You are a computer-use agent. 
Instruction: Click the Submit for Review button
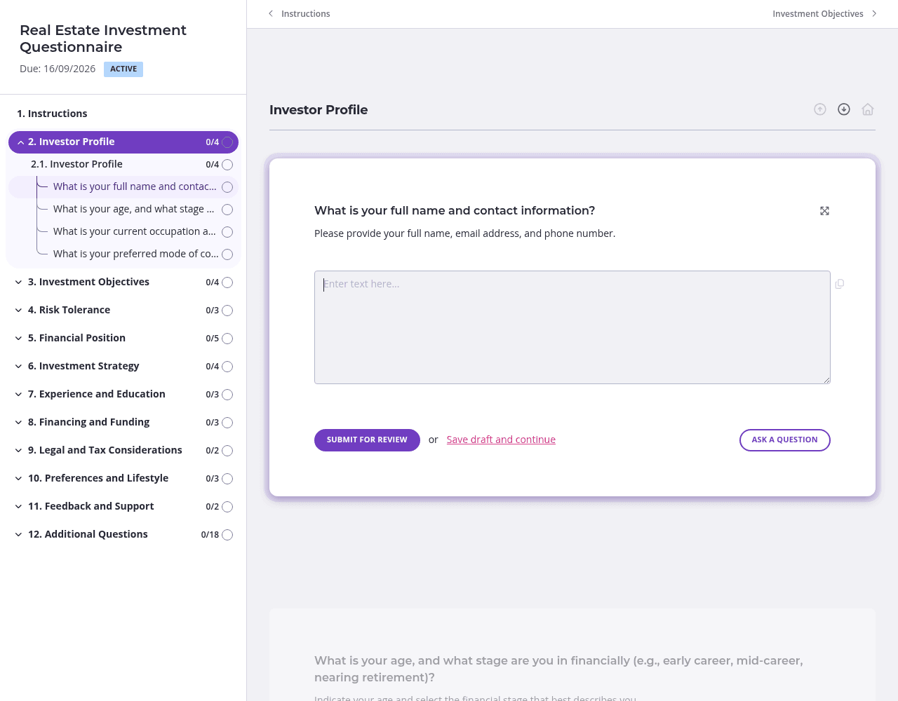pos(367,440)
